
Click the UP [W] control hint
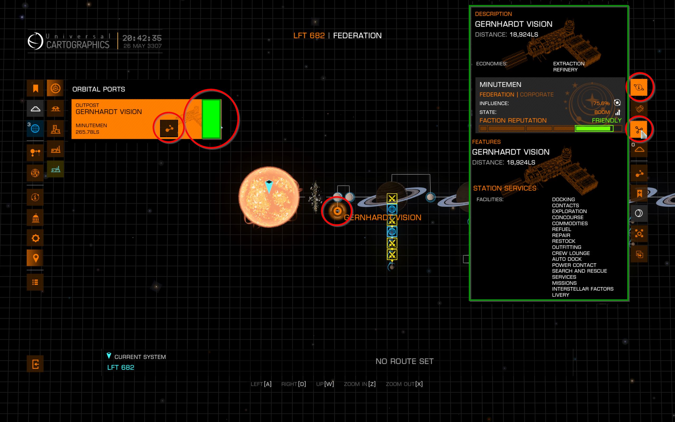coord(325,384)
